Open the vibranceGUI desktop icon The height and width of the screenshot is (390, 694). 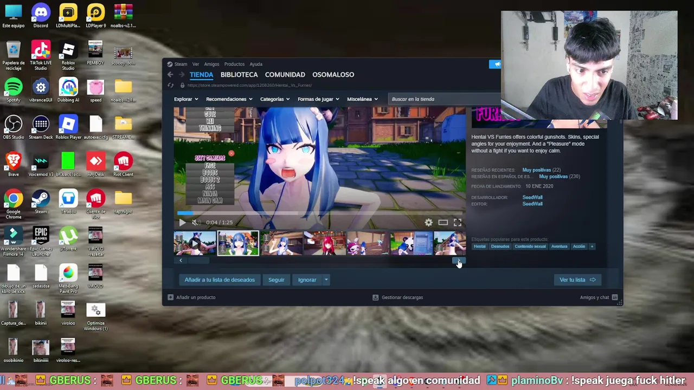pyautogui.click(x=41, y=90)
